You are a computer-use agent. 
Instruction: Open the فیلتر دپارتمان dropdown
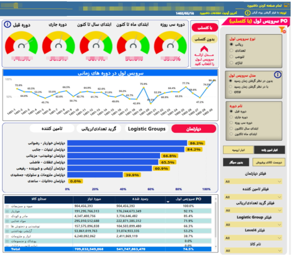[253, 182]
